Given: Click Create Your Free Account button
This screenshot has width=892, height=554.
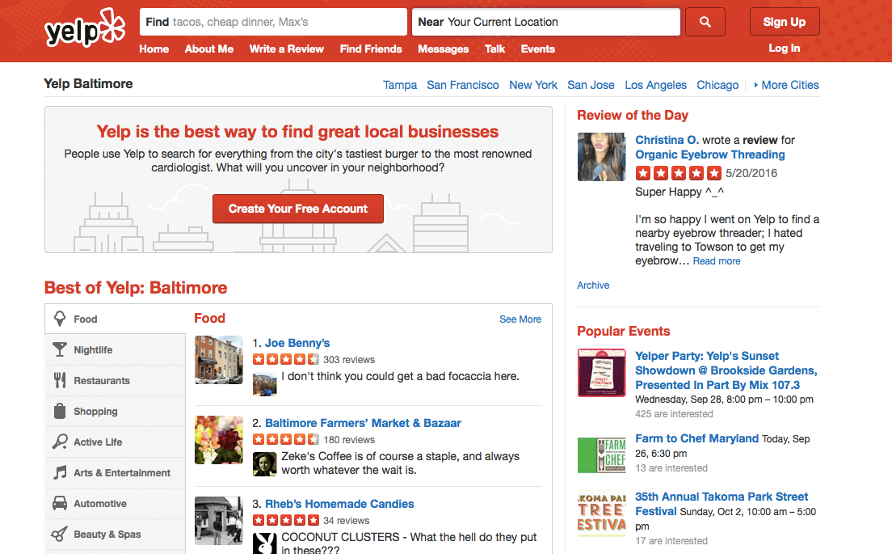Looking at the screenshot, I should tap(297, 209).
